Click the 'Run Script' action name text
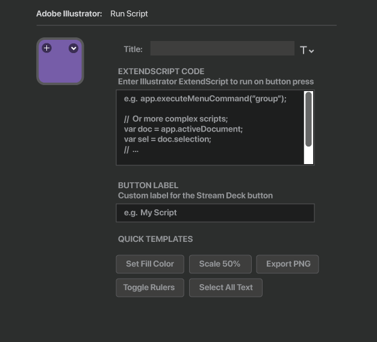 coord(129,14)
